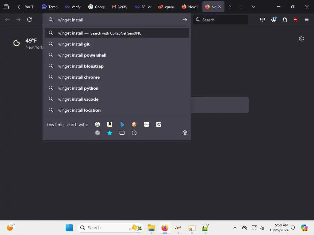Switch to the cPanel tab
The width and height of the screenshot is (314, 235).
coord(166,7)
